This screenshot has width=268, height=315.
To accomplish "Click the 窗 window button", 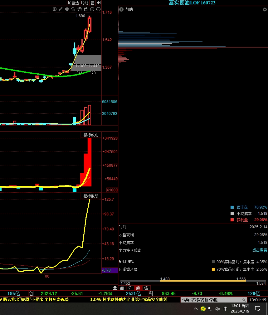I will pyautogui.click(x=92, y=3).
